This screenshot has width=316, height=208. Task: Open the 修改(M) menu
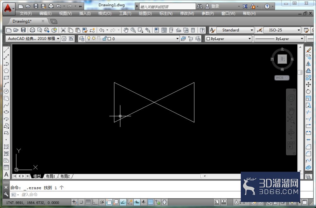pos(187,14)
